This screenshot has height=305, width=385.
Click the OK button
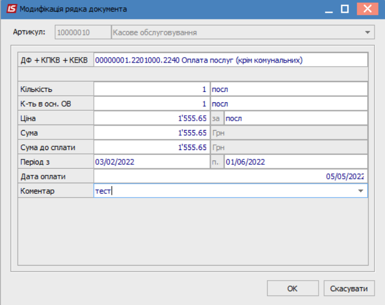[x=293, y=288]
